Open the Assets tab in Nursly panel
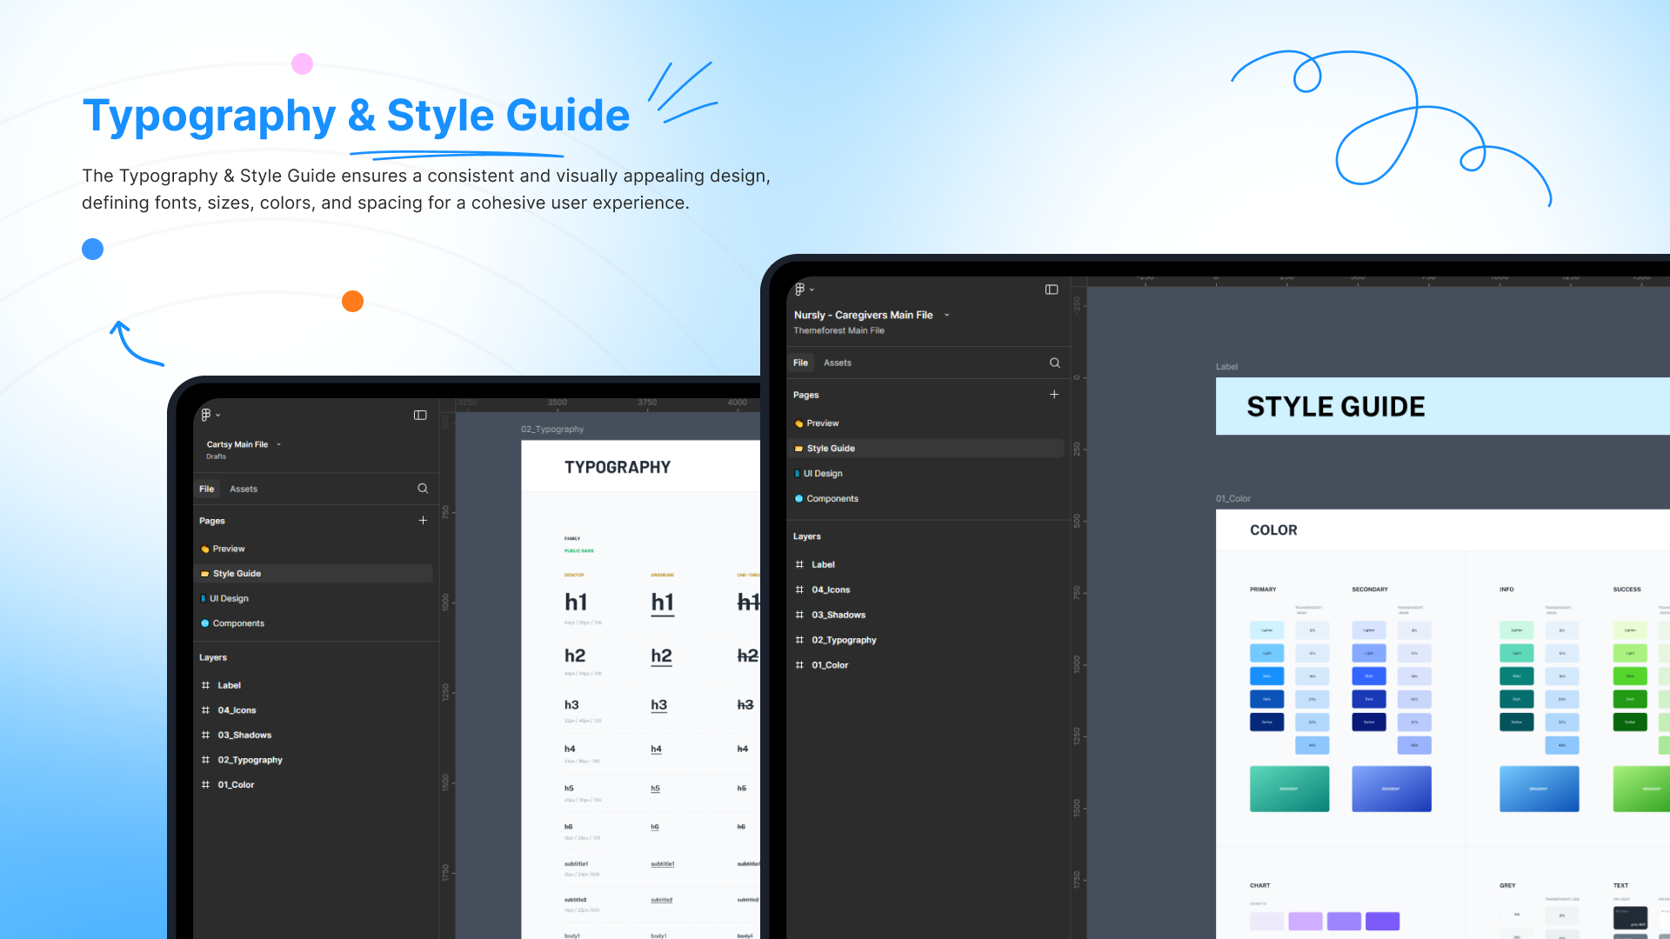Screen dimensions: 1670x939 click(x=837, y=363)
